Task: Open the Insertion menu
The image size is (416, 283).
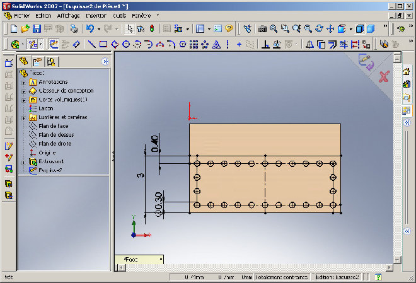Action: click(96, 16)
